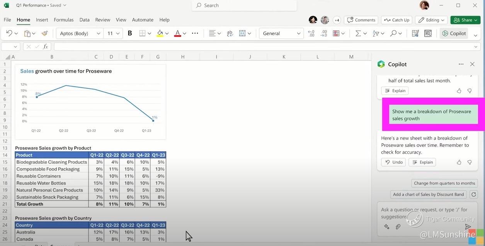The width and height of the screenshot is (485, 246).
Task: Click 'Add a chart of Sales by Discount Band'
Action: 428,195
